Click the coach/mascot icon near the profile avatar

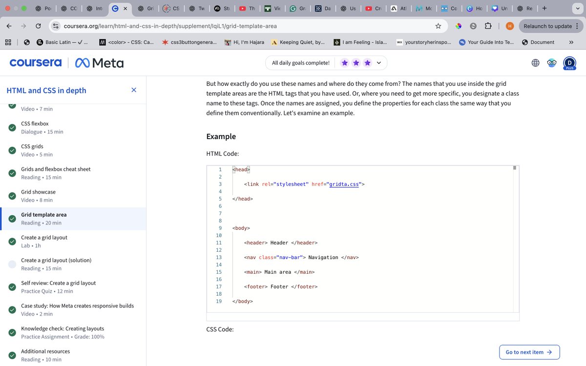(552, 62)
